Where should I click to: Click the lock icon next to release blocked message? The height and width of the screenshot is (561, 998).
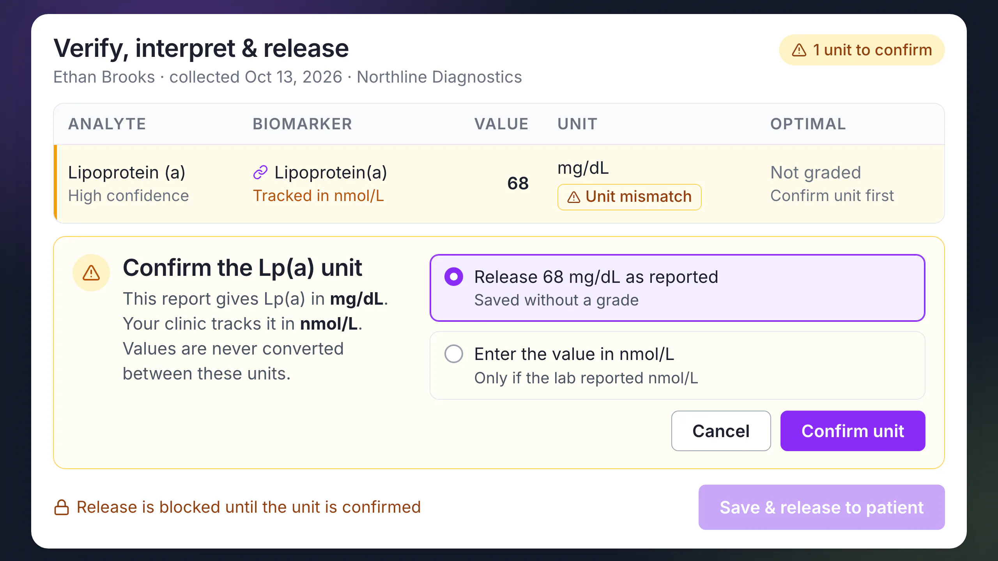click(62, 507)
